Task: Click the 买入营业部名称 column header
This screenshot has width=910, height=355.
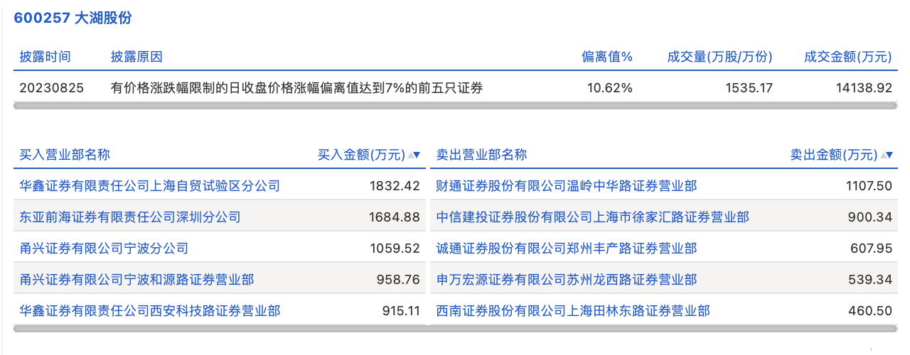Action: (x=65, y=155)
